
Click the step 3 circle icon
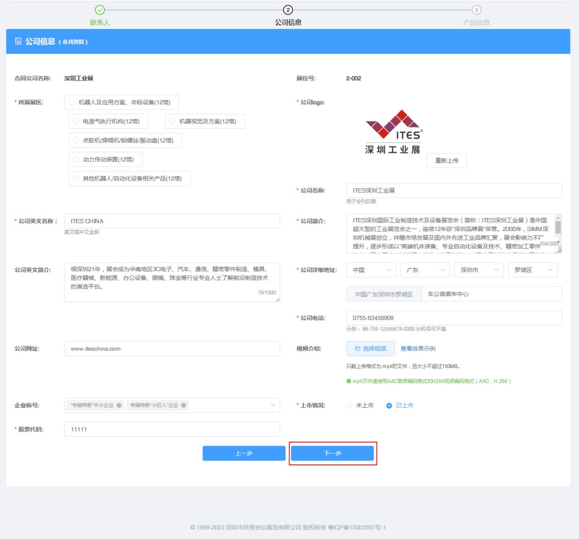pyautogui.click(x=476, y=10)
